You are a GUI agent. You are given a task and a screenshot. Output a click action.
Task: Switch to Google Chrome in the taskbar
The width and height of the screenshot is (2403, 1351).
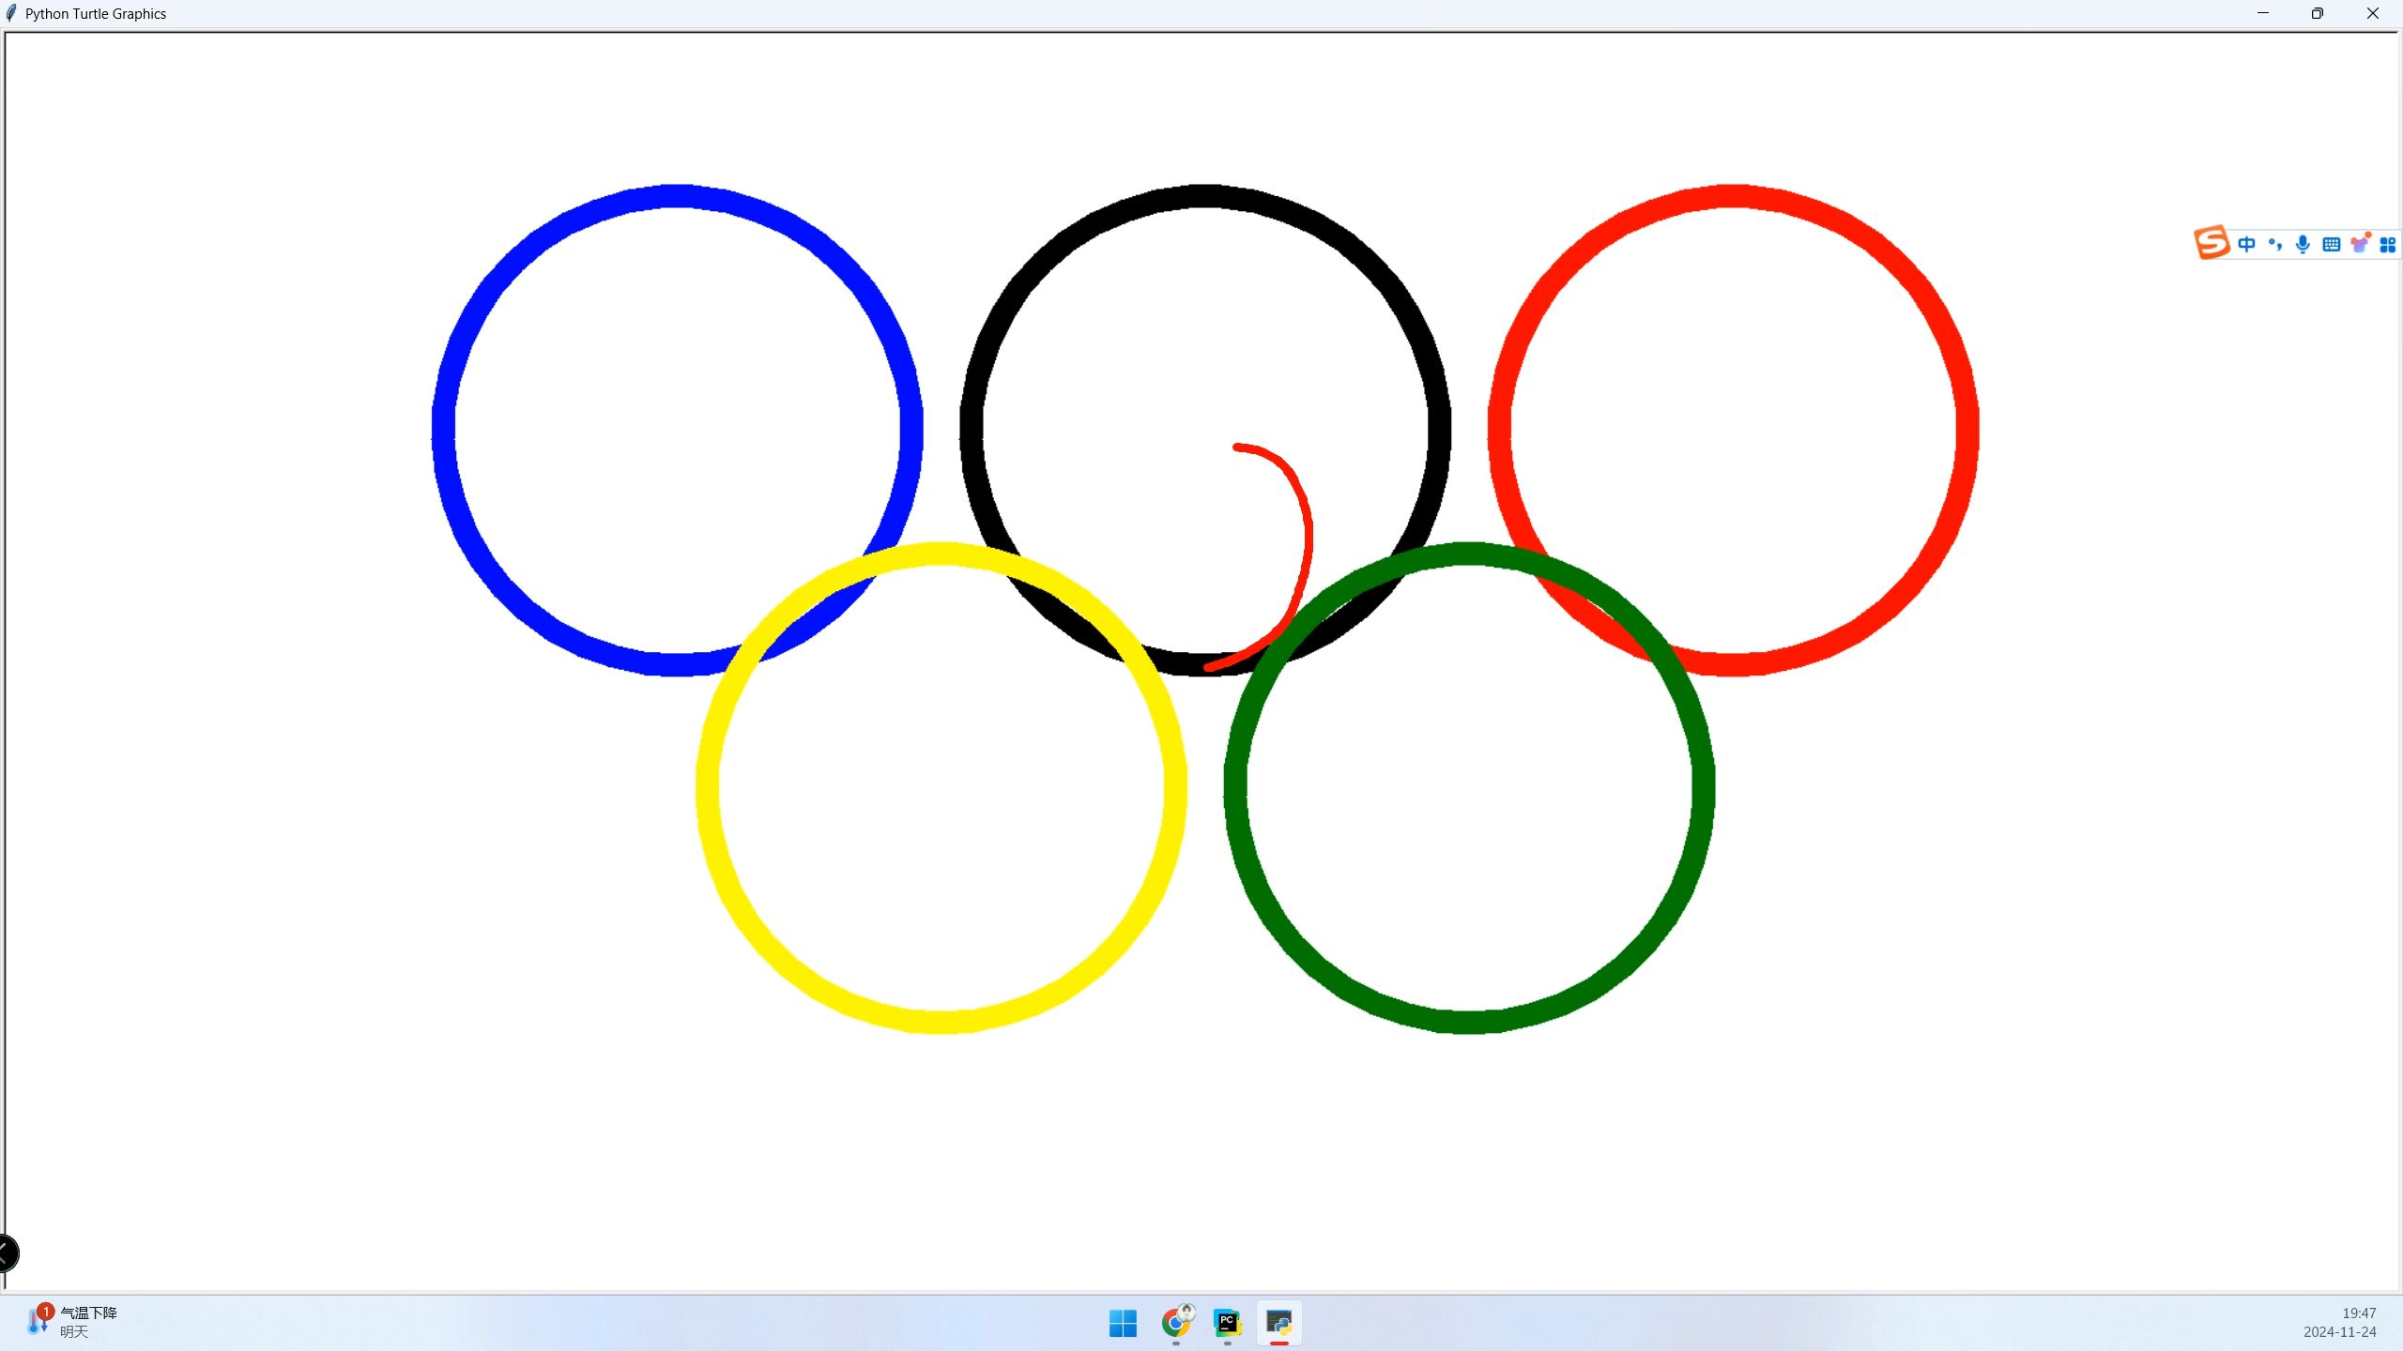pos(1175,1323)
